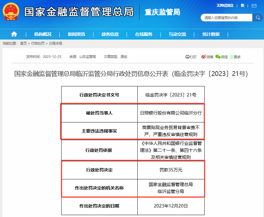Click 首页 in the breadcrumb
The height and width of the screenshot is (217, 264).
click(23, 43)
